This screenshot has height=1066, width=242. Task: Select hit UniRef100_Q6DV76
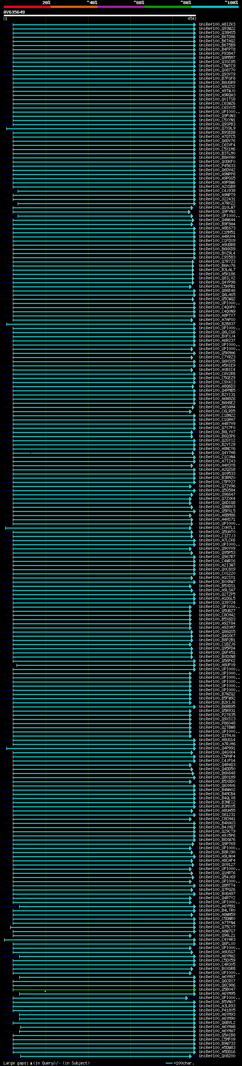[217, 141]
